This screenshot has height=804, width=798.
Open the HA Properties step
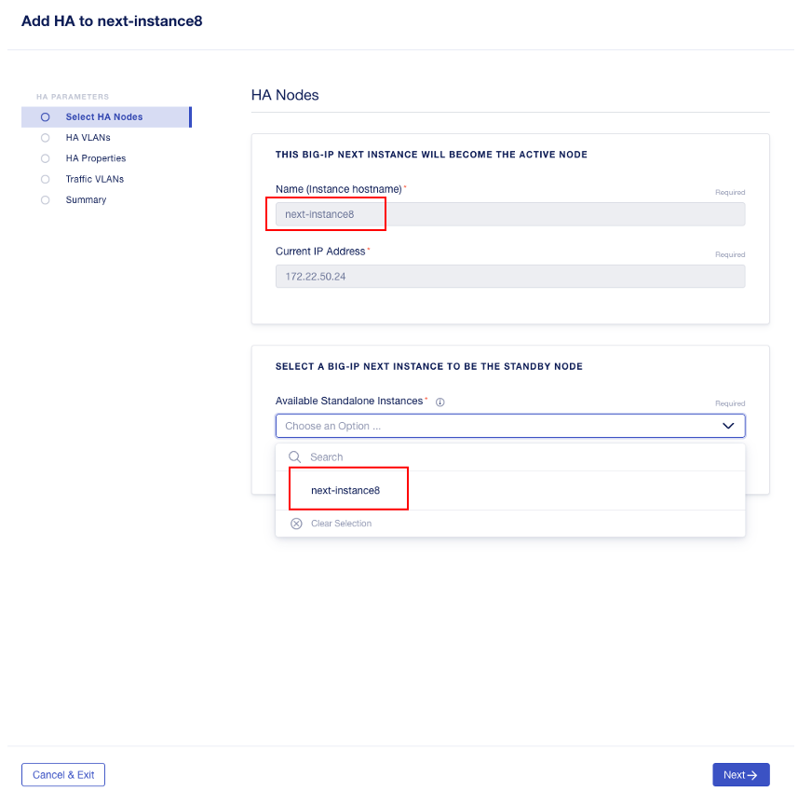click(95, 158)
